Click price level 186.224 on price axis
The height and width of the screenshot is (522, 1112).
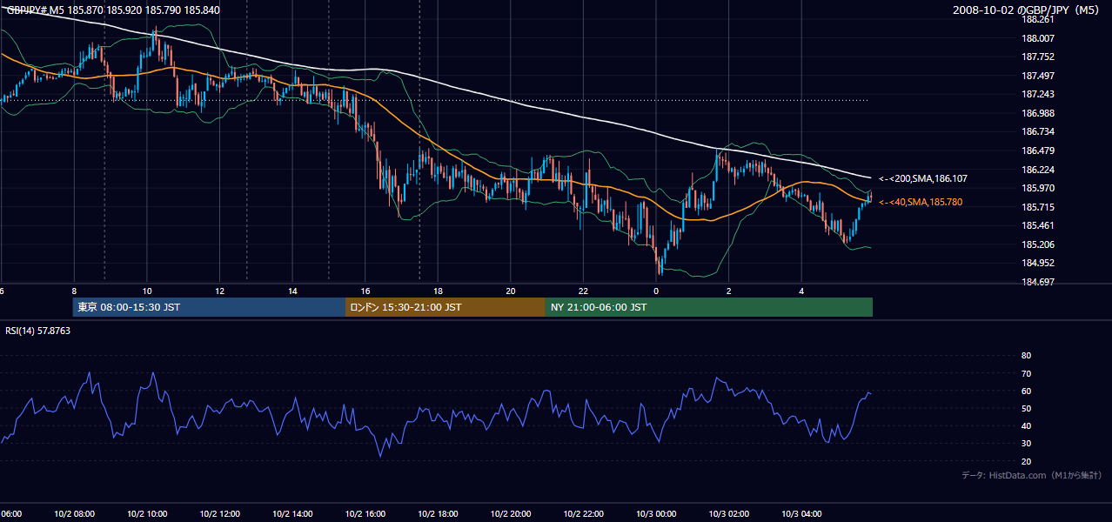pyautogui.click(x=1038, y=170)
